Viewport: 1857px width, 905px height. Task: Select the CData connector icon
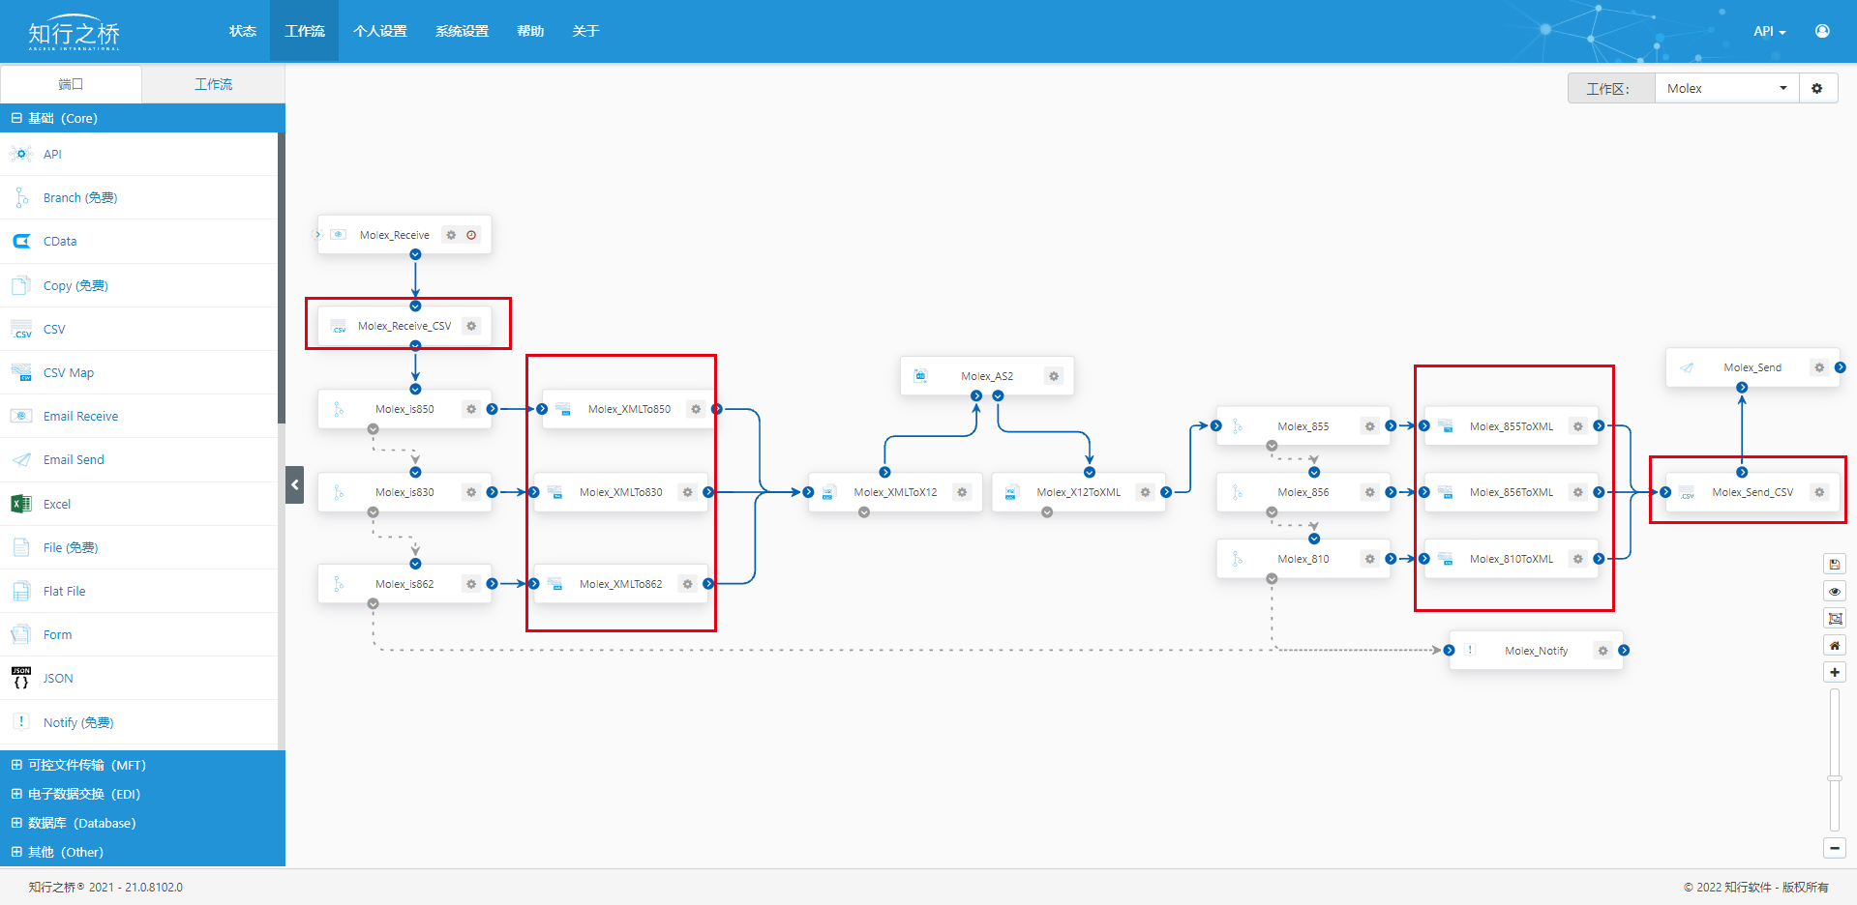pos(20,241)
